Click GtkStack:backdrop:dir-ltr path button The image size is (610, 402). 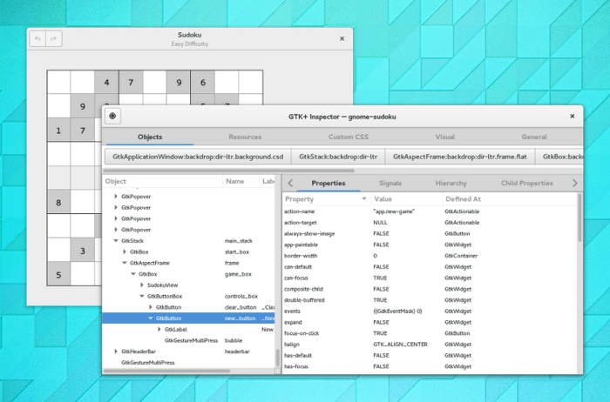[x=337, y=157]
